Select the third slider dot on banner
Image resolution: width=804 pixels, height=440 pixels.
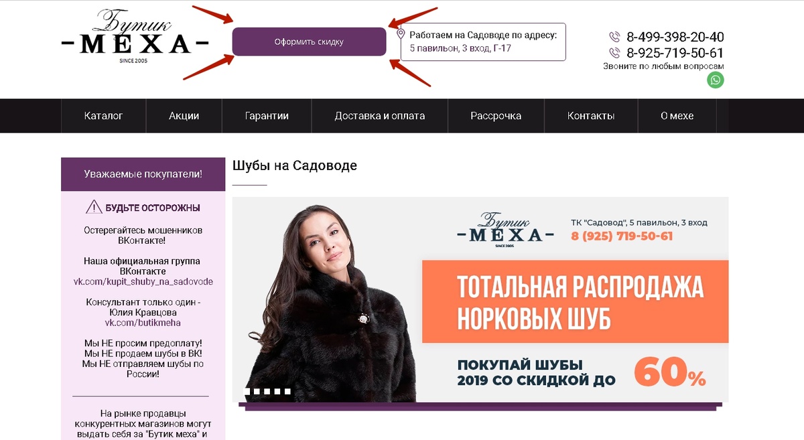click(267, 391)
